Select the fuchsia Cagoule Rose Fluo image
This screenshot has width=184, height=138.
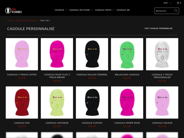click(57, 54)
